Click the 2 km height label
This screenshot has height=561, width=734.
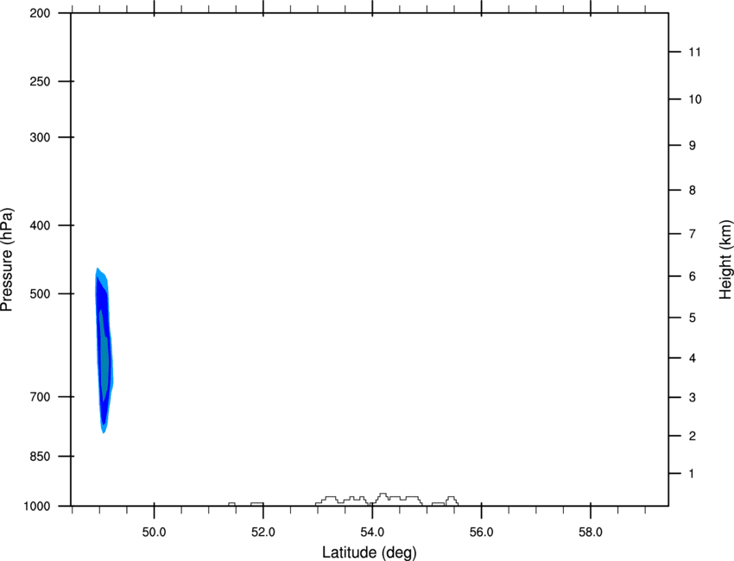[x=693, y=436]
